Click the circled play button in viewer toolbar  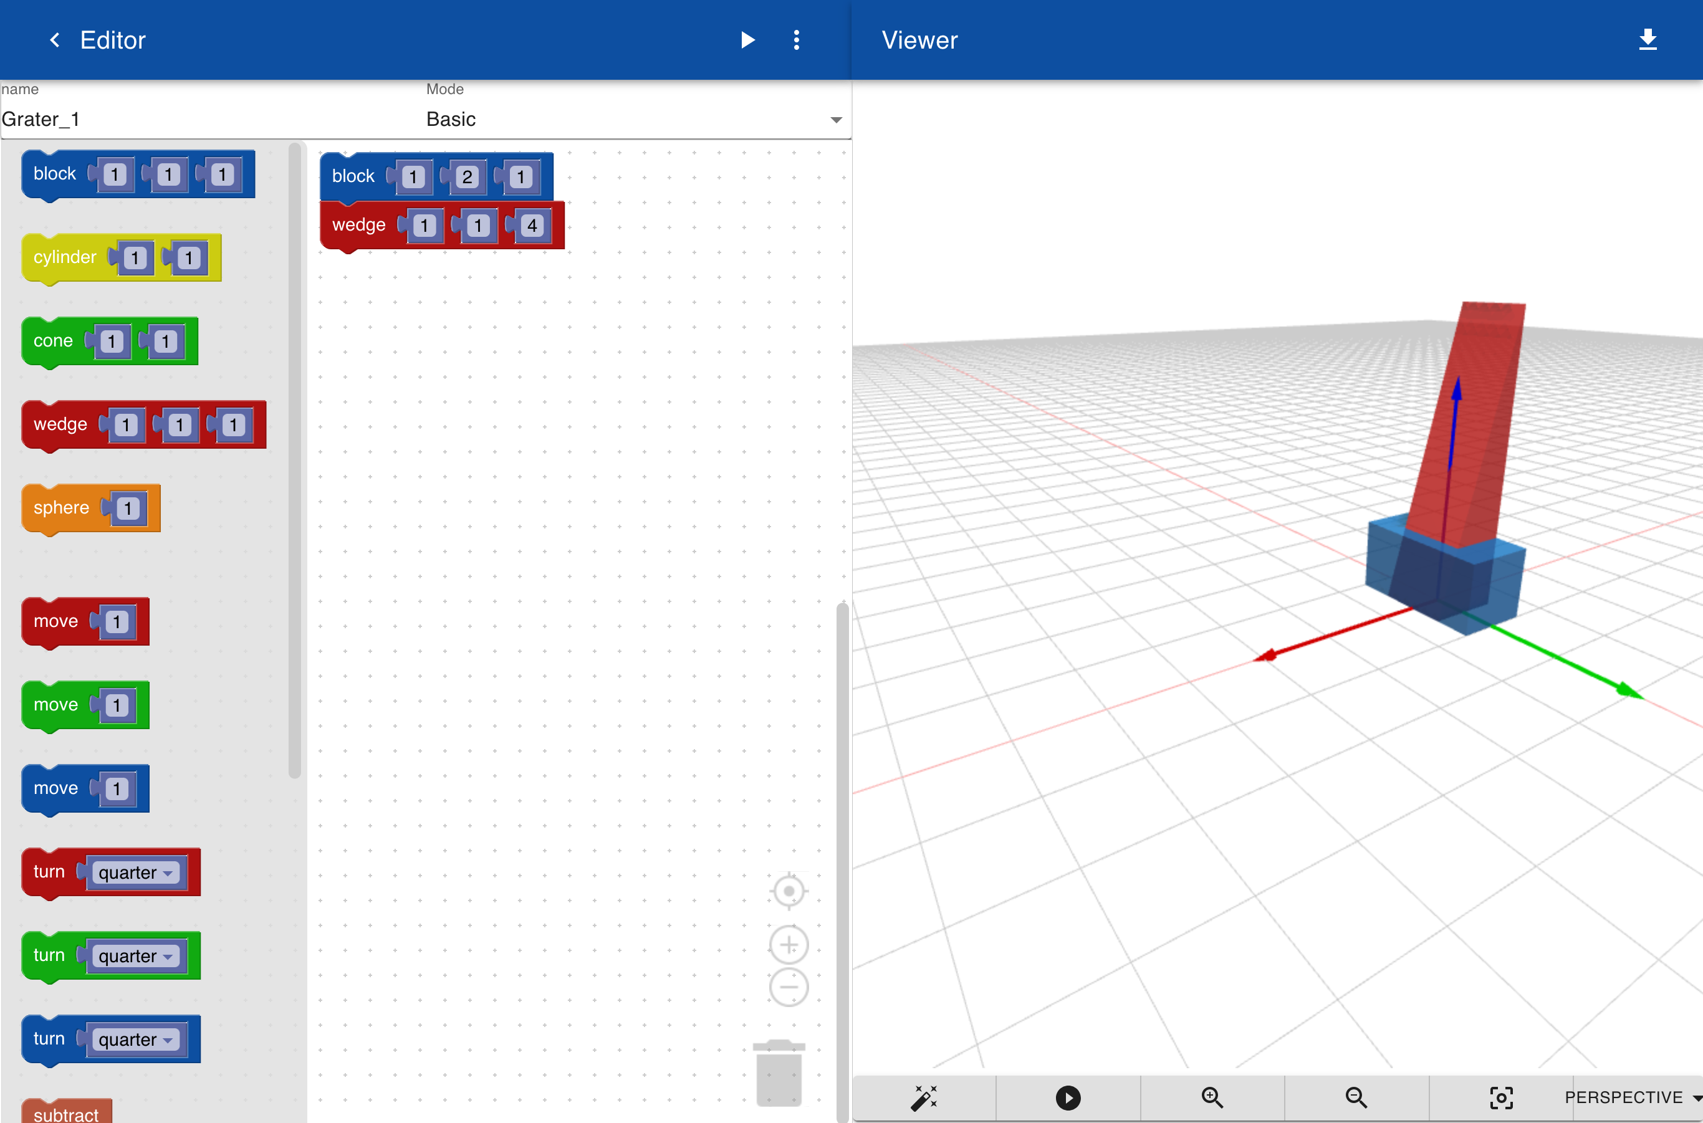click(1068, 1097)
